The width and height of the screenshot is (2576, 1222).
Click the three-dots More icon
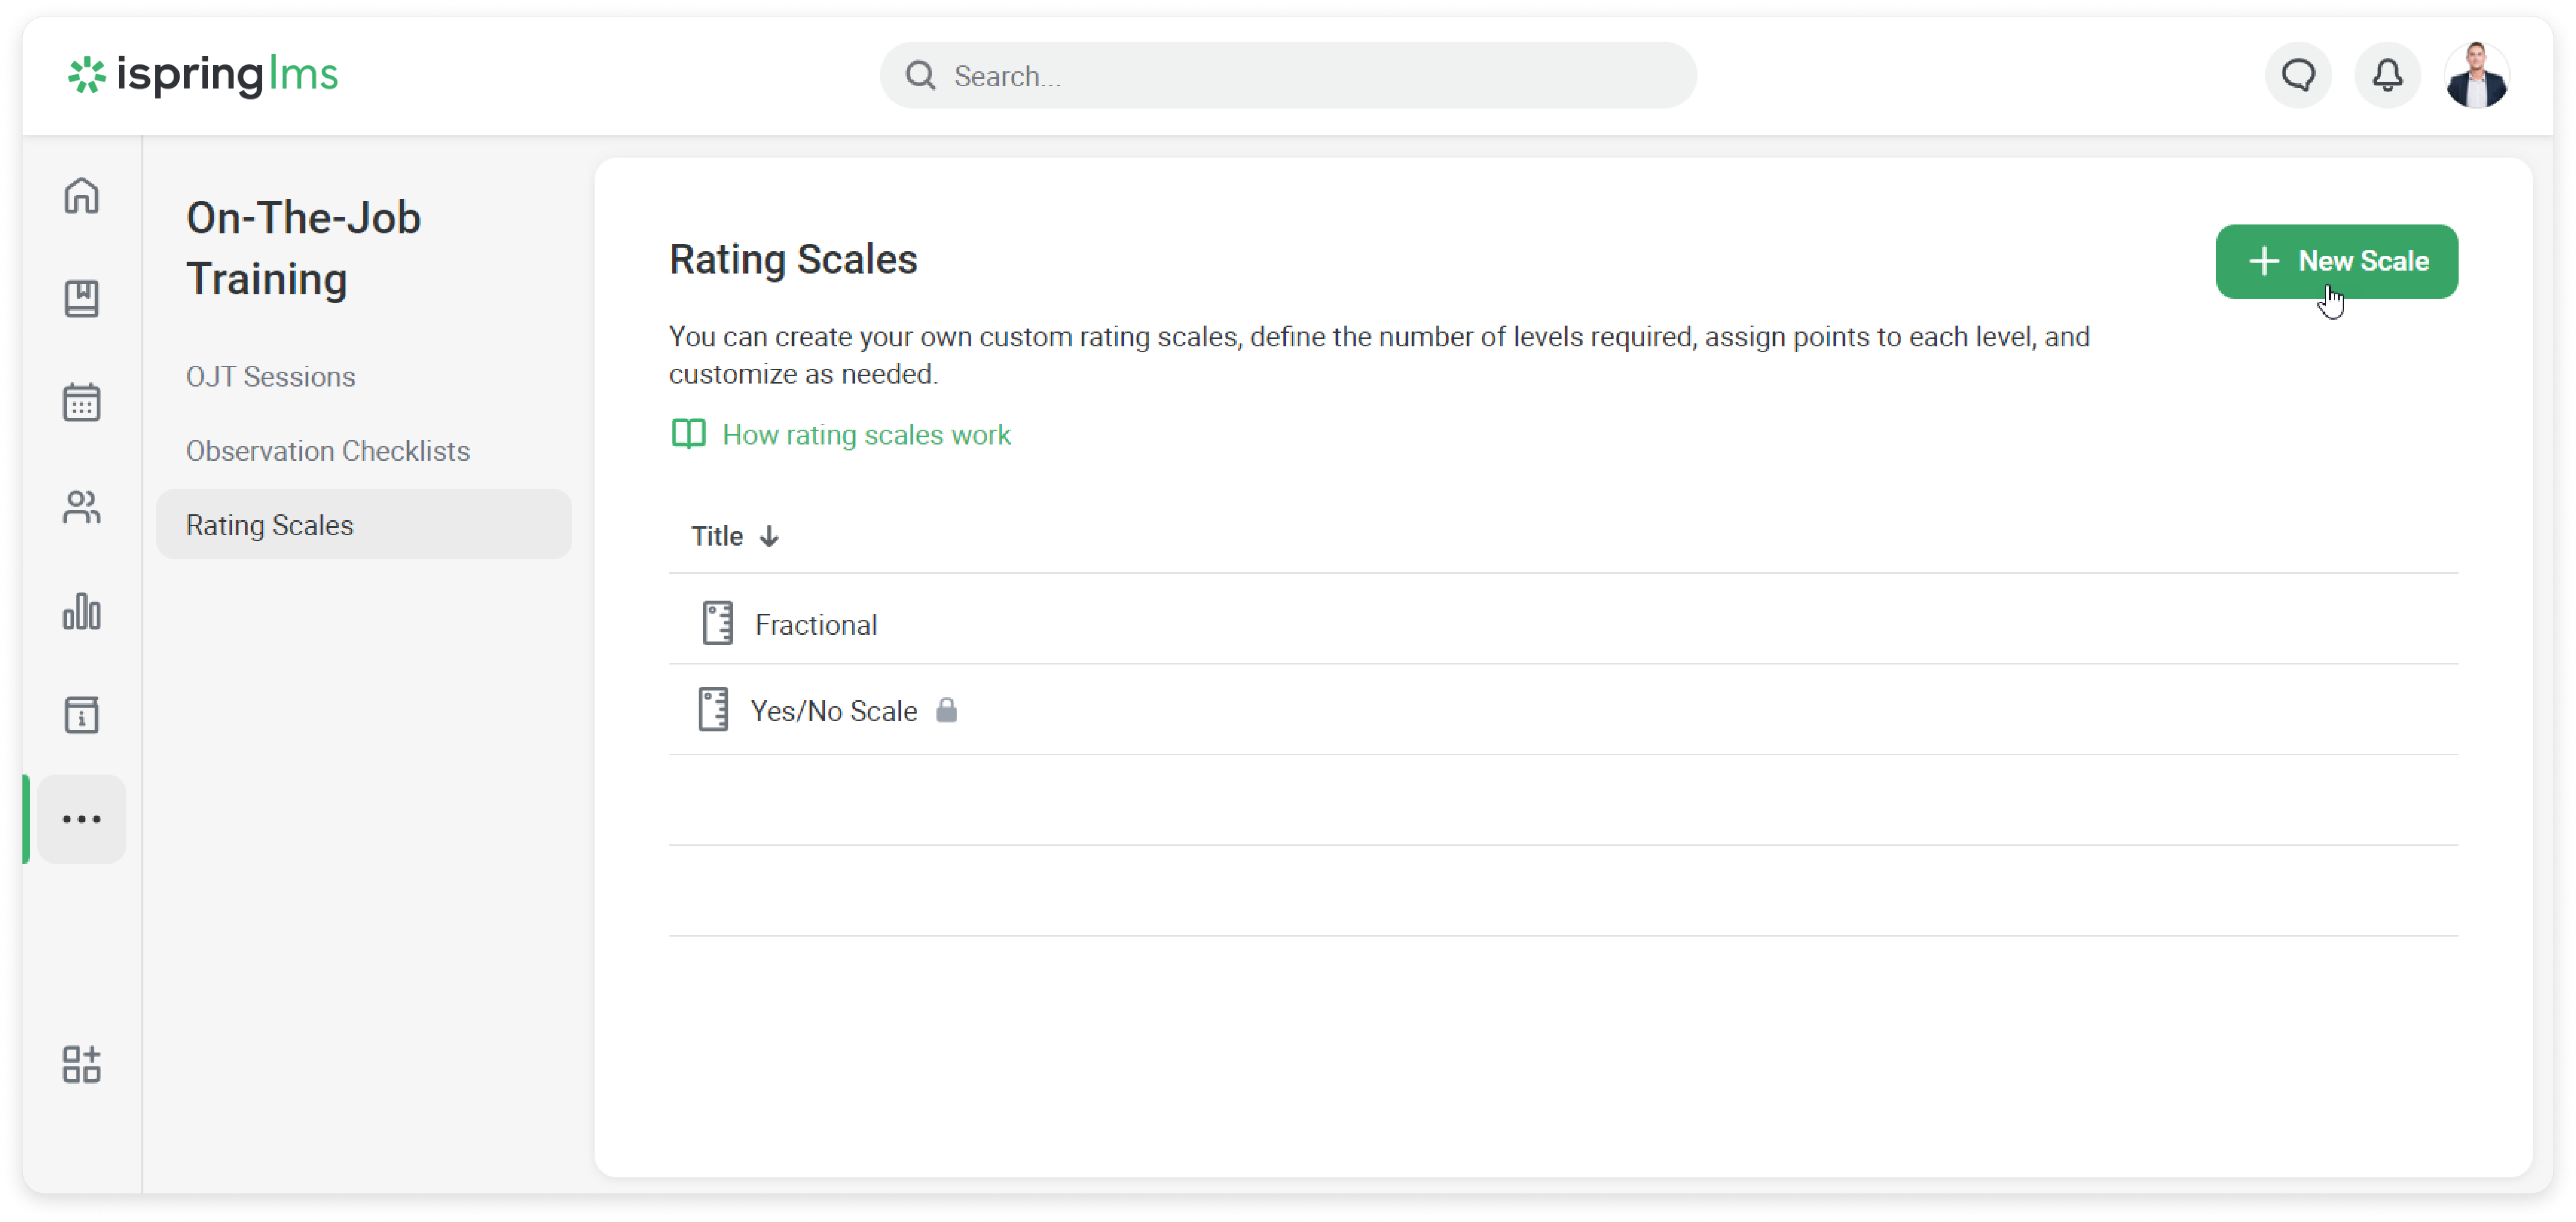(x=82, y=819)
